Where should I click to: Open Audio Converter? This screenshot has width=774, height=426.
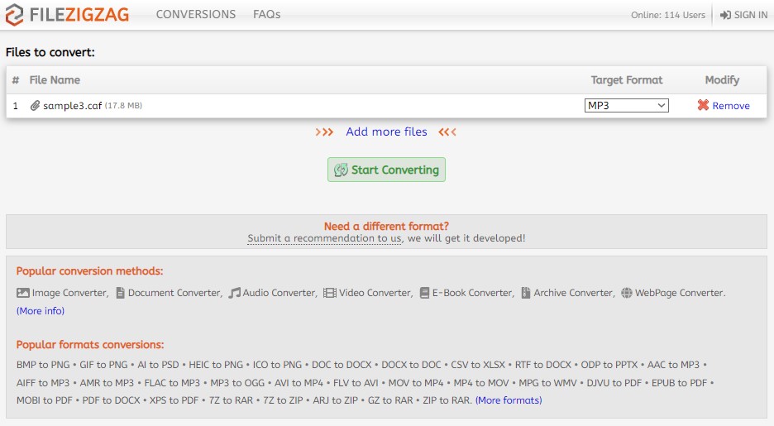pyautogui.click(x=279, y=293)
